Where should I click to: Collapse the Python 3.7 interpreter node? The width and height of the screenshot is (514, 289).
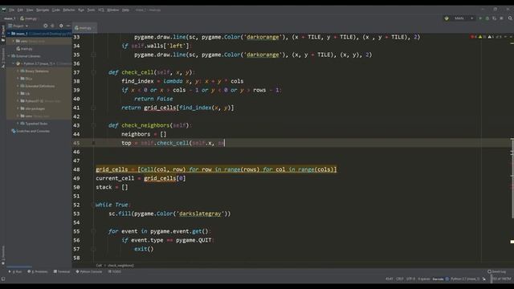(13, 63)
